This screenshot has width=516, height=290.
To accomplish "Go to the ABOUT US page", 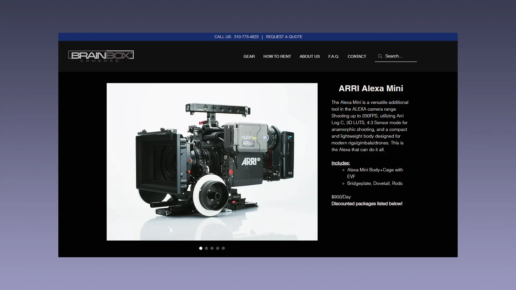I will pos(310,56).
